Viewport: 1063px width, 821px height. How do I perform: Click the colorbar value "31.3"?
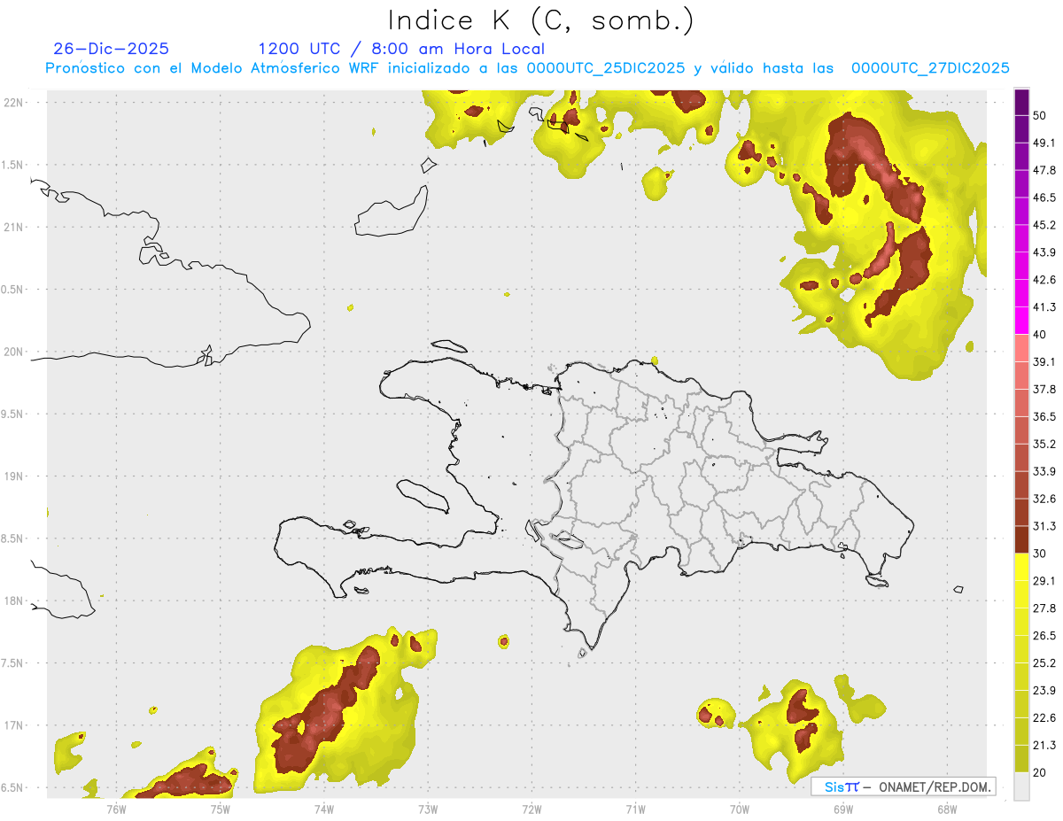(1044, 526)
